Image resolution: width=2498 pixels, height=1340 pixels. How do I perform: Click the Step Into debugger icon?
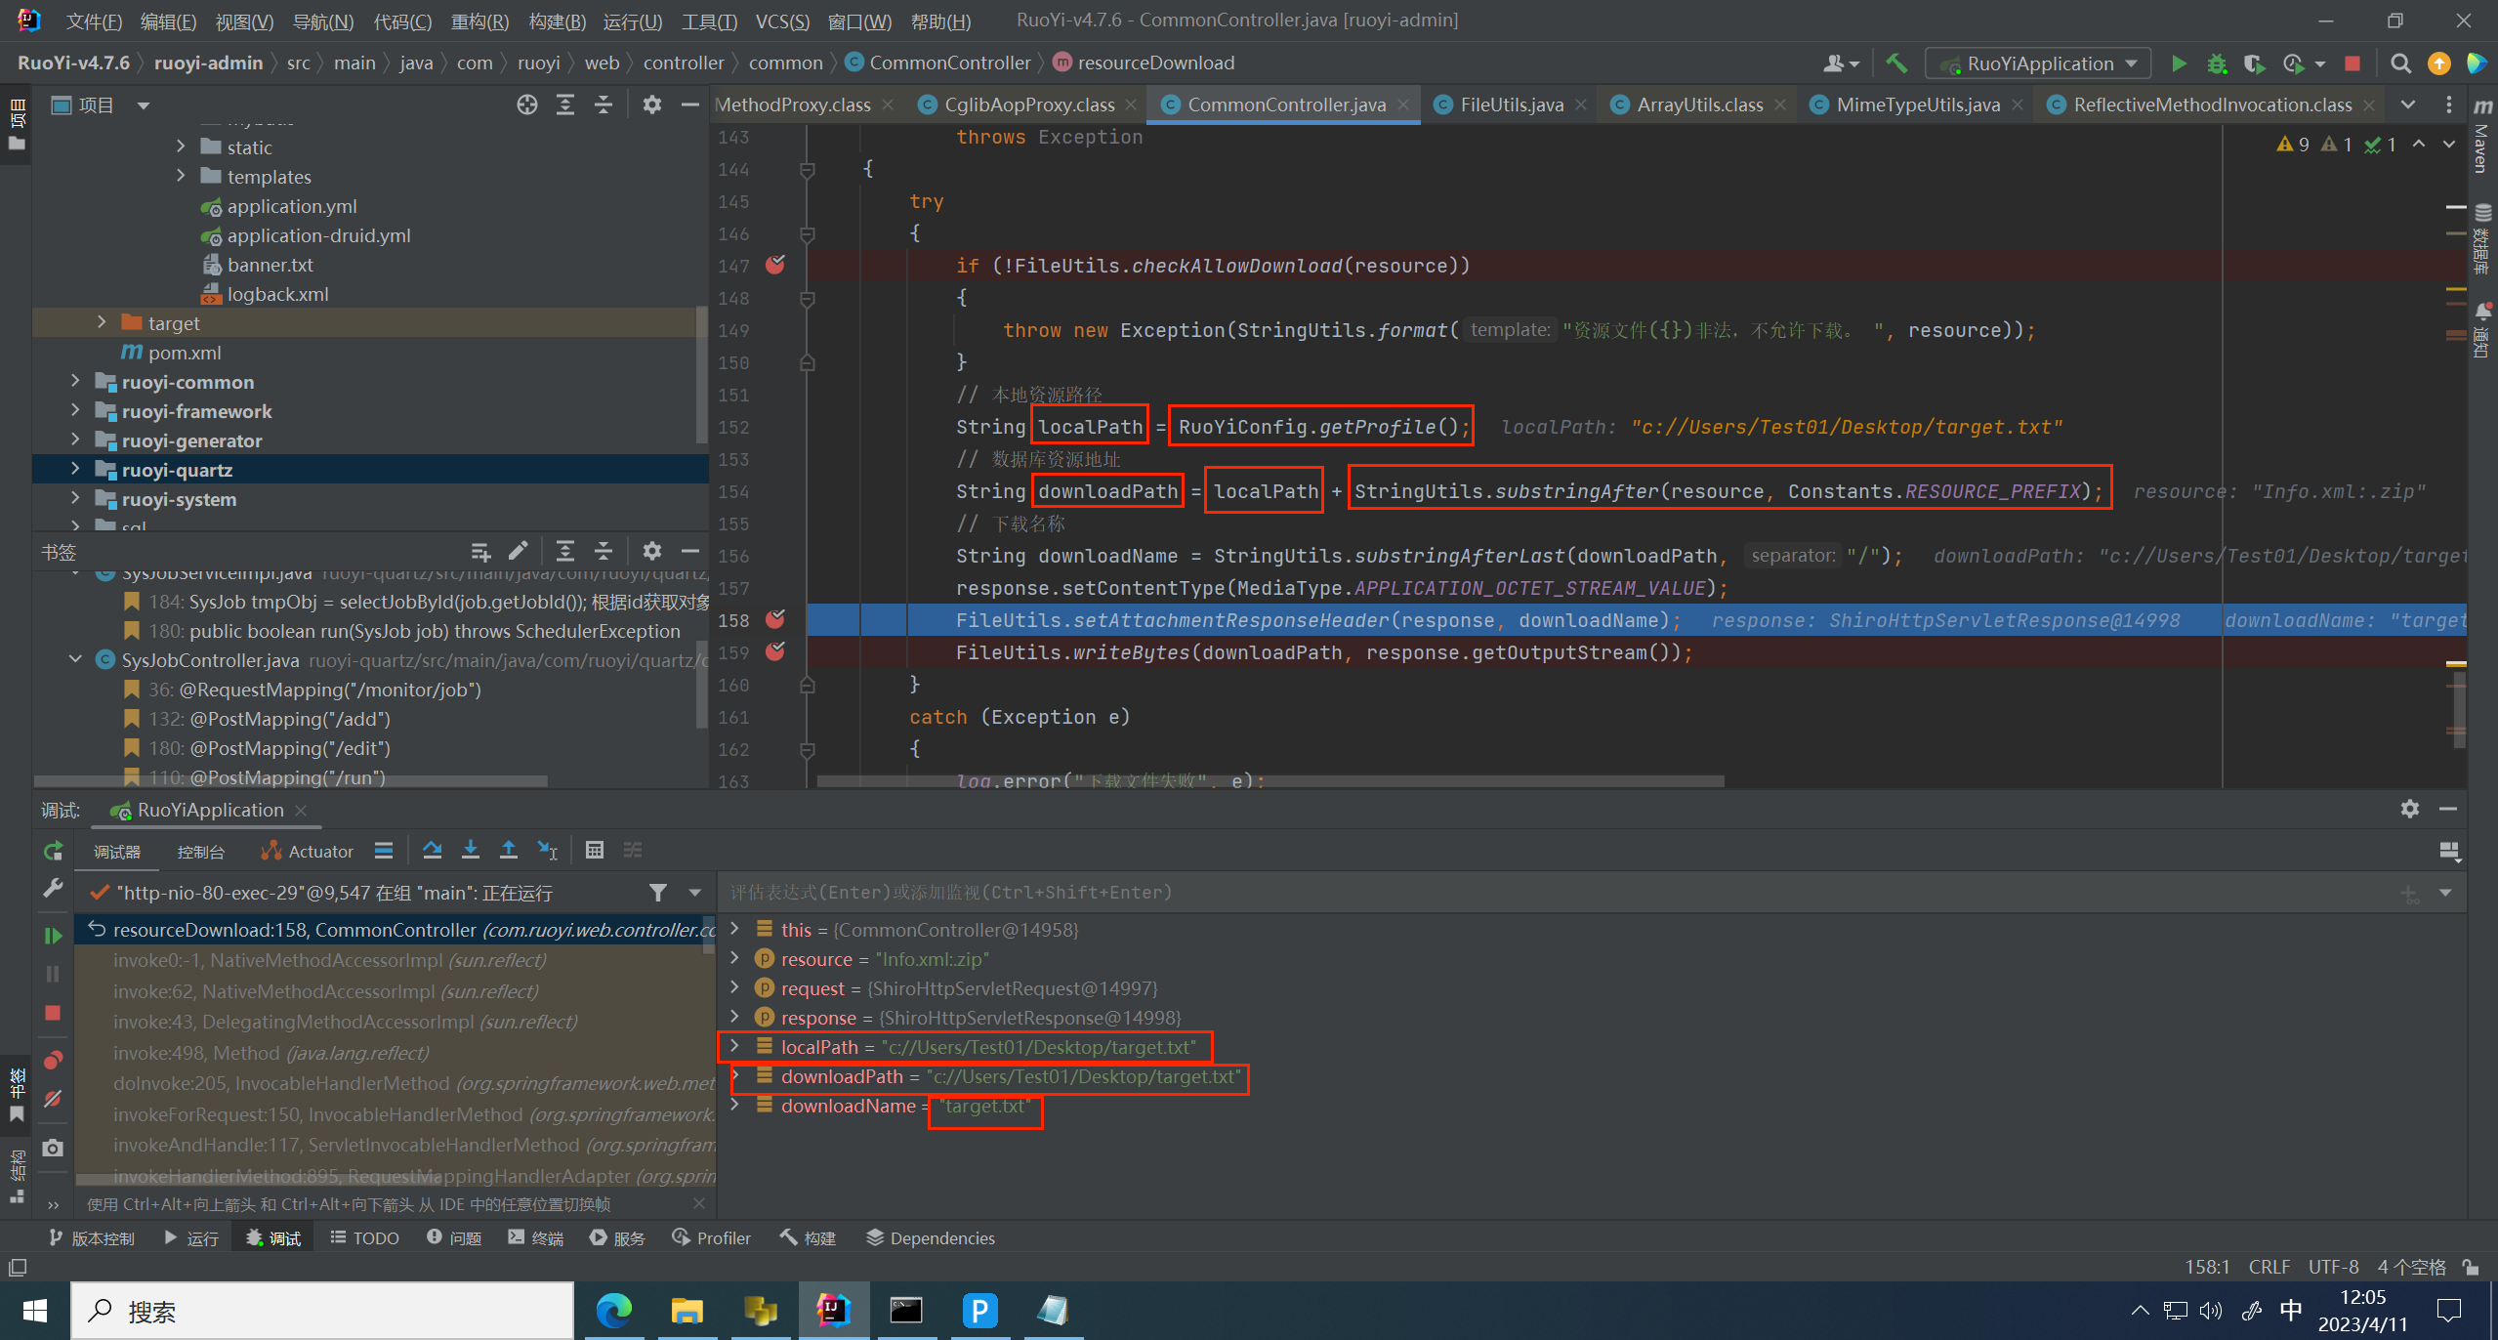pos(471,851)
